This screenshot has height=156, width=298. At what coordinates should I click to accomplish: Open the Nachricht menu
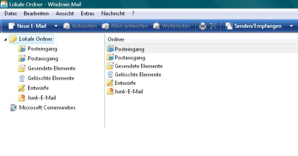(113, 13)
